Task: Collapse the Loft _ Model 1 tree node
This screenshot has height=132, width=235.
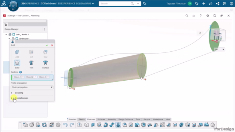Action: pos(6,34)
